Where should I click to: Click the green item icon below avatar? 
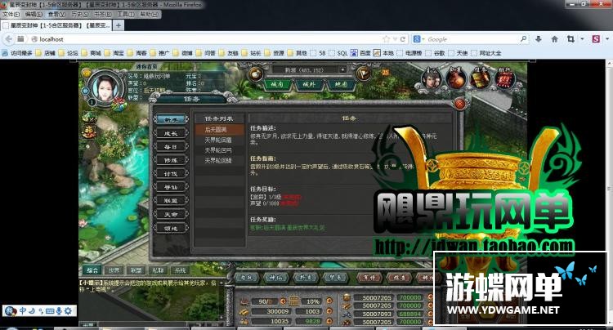tap(89, 117)
